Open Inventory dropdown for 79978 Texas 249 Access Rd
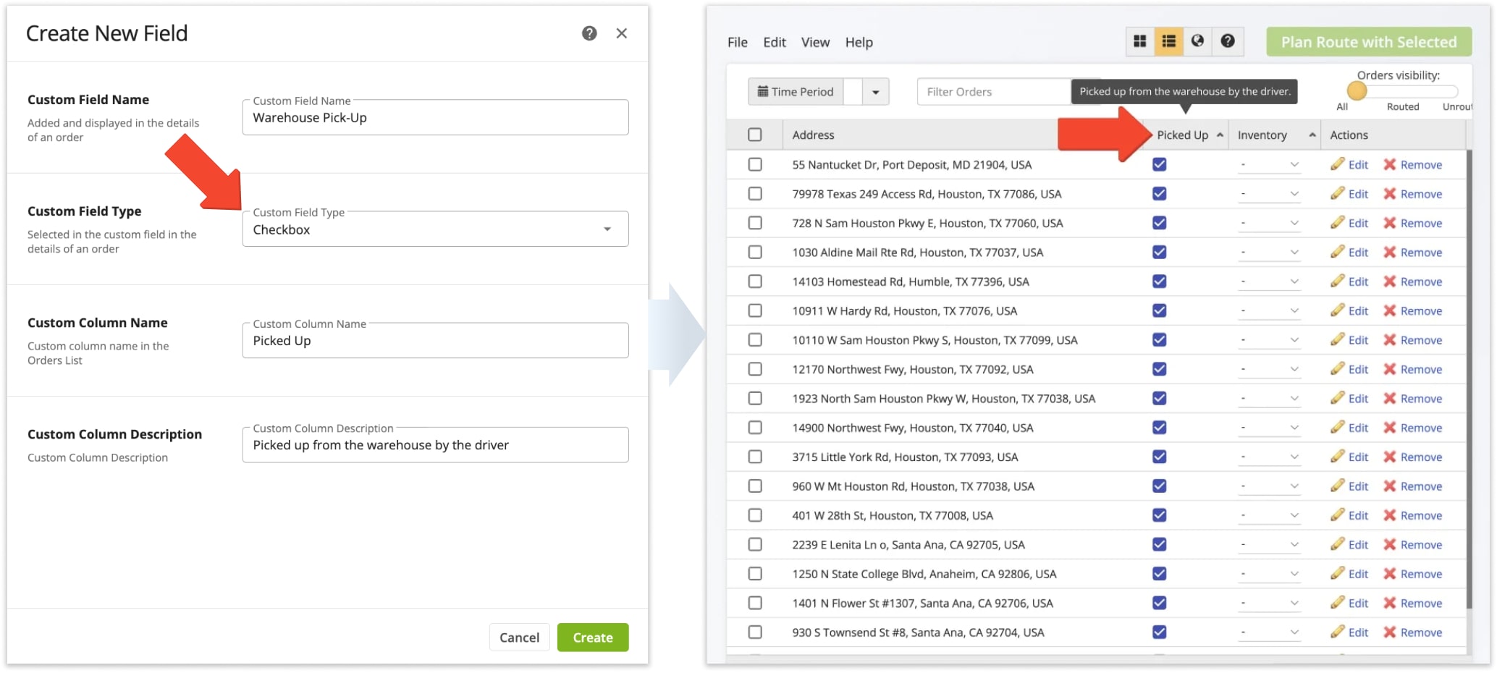The image size is (1497, 673). pos(1269,194)
